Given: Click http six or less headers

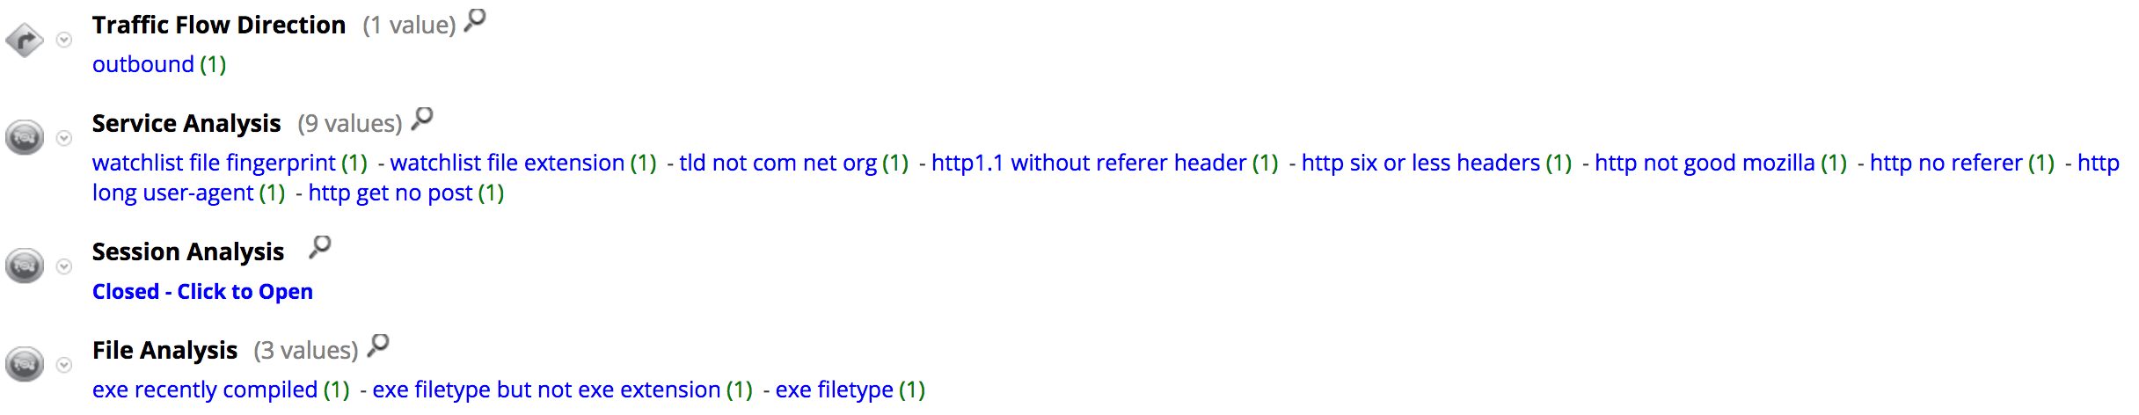Looking at the screenshot, I should point(1420,164).
